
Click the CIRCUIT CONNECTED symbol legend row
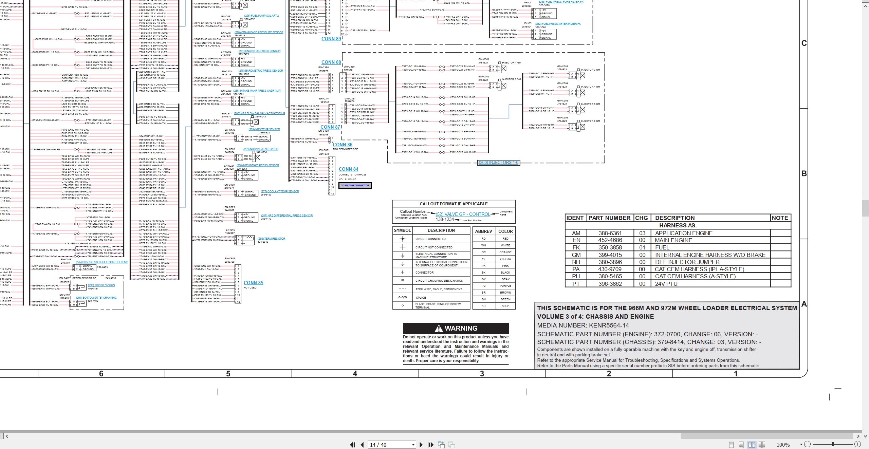[x=431, y=239]
